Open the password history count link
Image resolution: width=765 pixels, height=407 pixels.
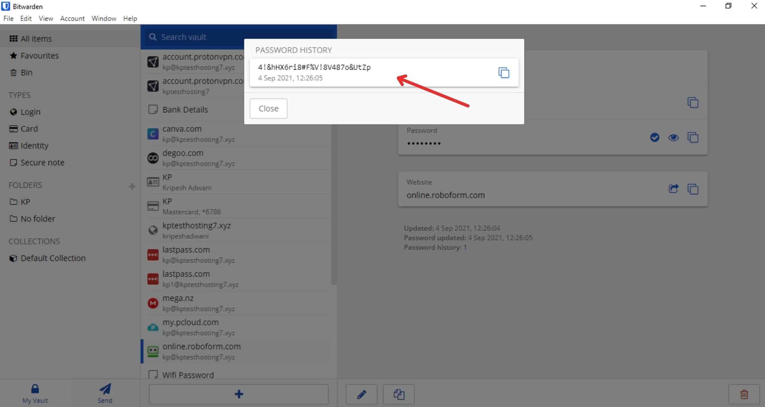click(465, 248)
